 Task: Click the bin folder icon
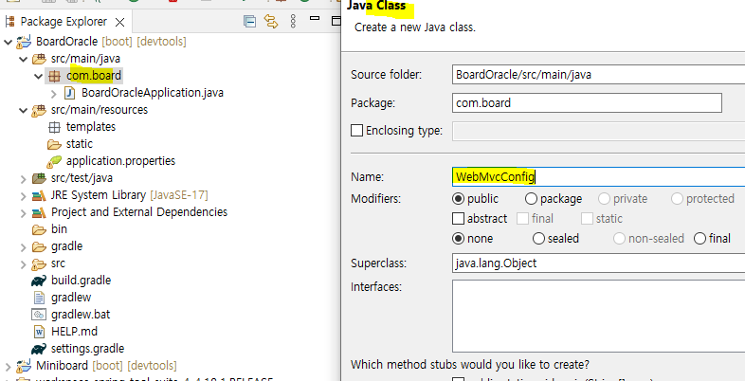pos(39,229)
